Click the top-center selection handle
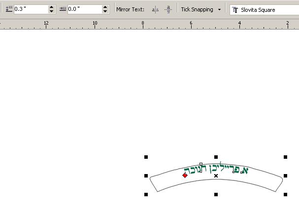Screen dimensions: 299x214 tap(216, 157)
